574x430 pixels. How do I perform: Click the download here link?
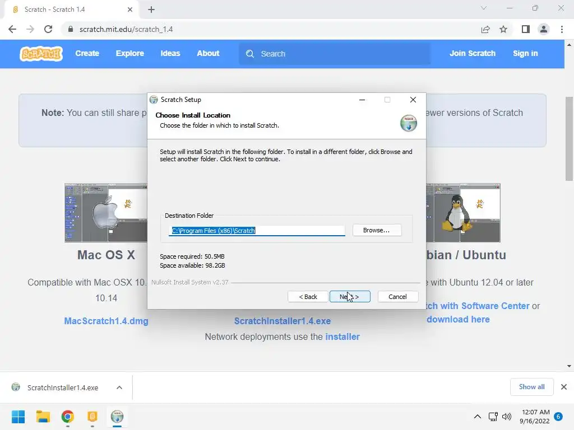(x=458, y=320)
